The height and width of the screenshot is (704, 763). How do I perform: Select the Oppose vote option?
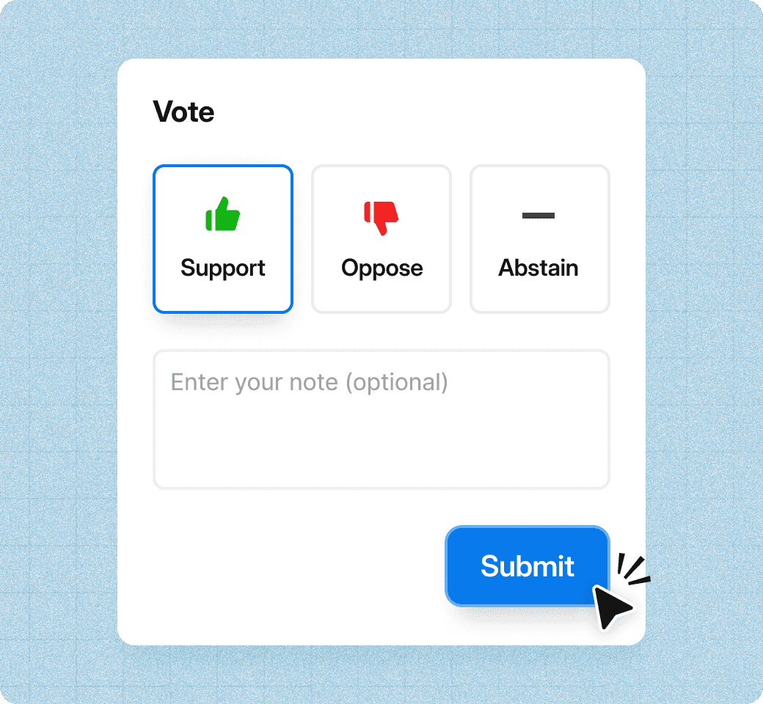(x=381, y=239)
